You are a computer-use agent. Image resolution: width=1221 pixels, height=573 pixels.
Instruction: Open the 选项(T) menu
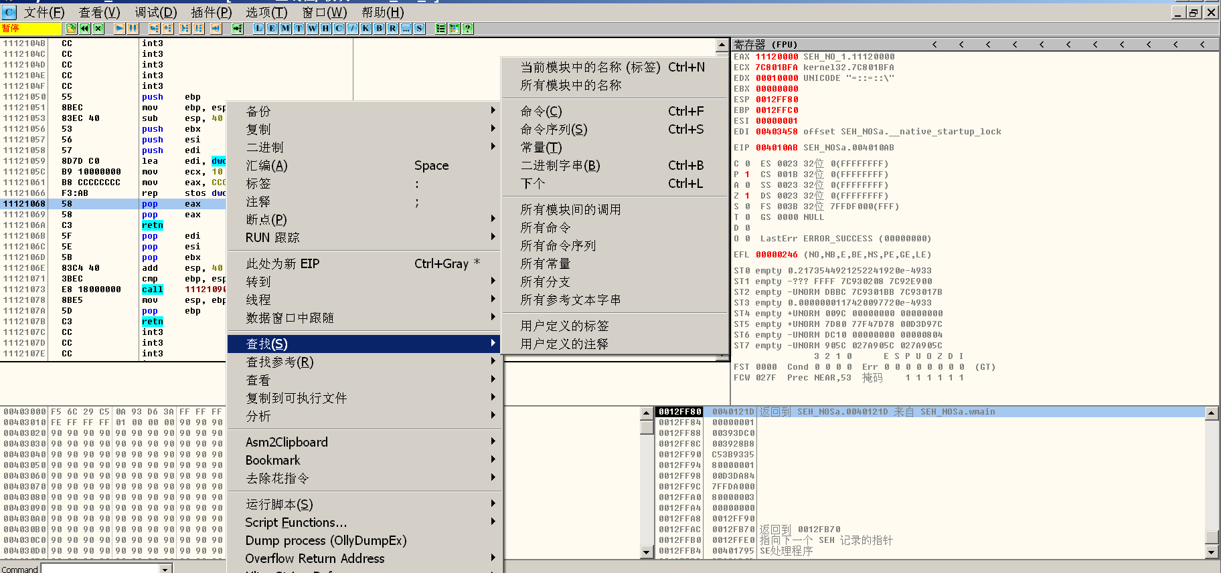point(266,13)
